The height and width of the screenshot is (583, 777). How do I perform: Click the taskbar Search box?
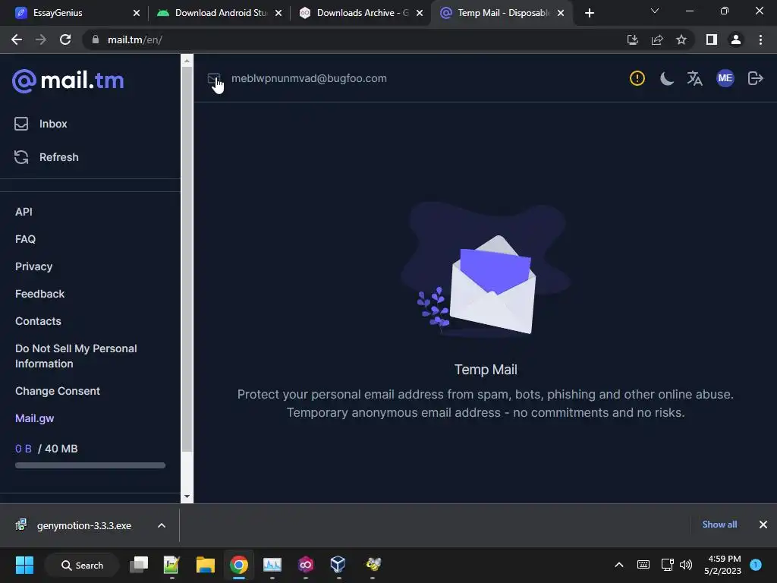(82, 565)
